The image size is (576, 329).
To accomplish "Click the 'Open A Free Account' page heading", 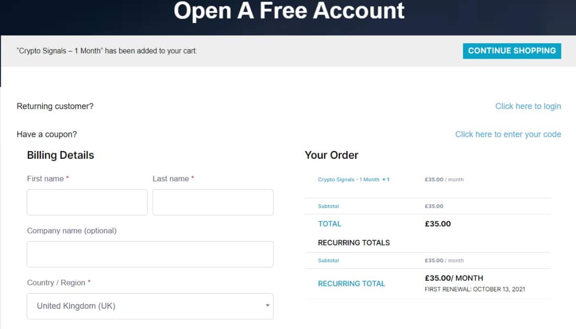I will tap(289, 11).
